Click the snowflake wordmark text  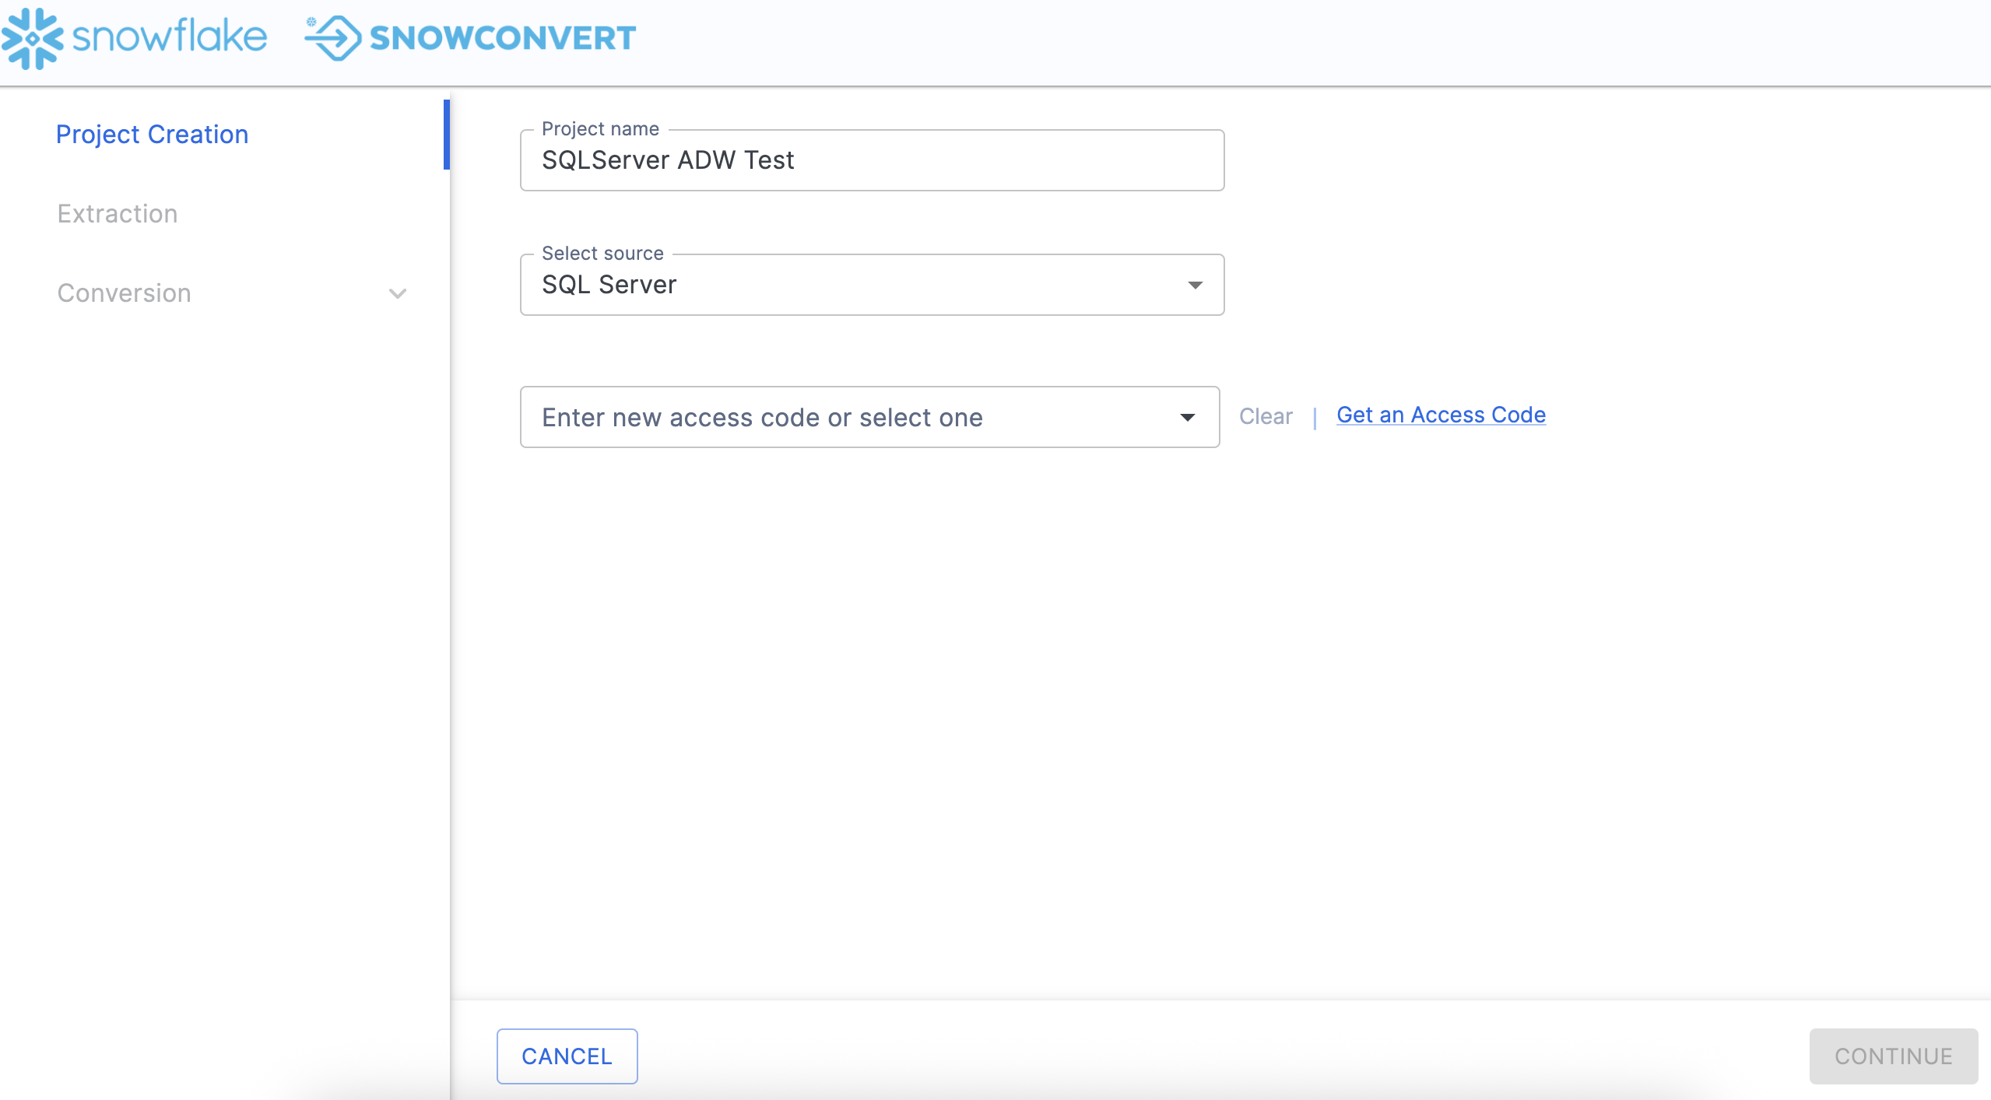point(170,37)
